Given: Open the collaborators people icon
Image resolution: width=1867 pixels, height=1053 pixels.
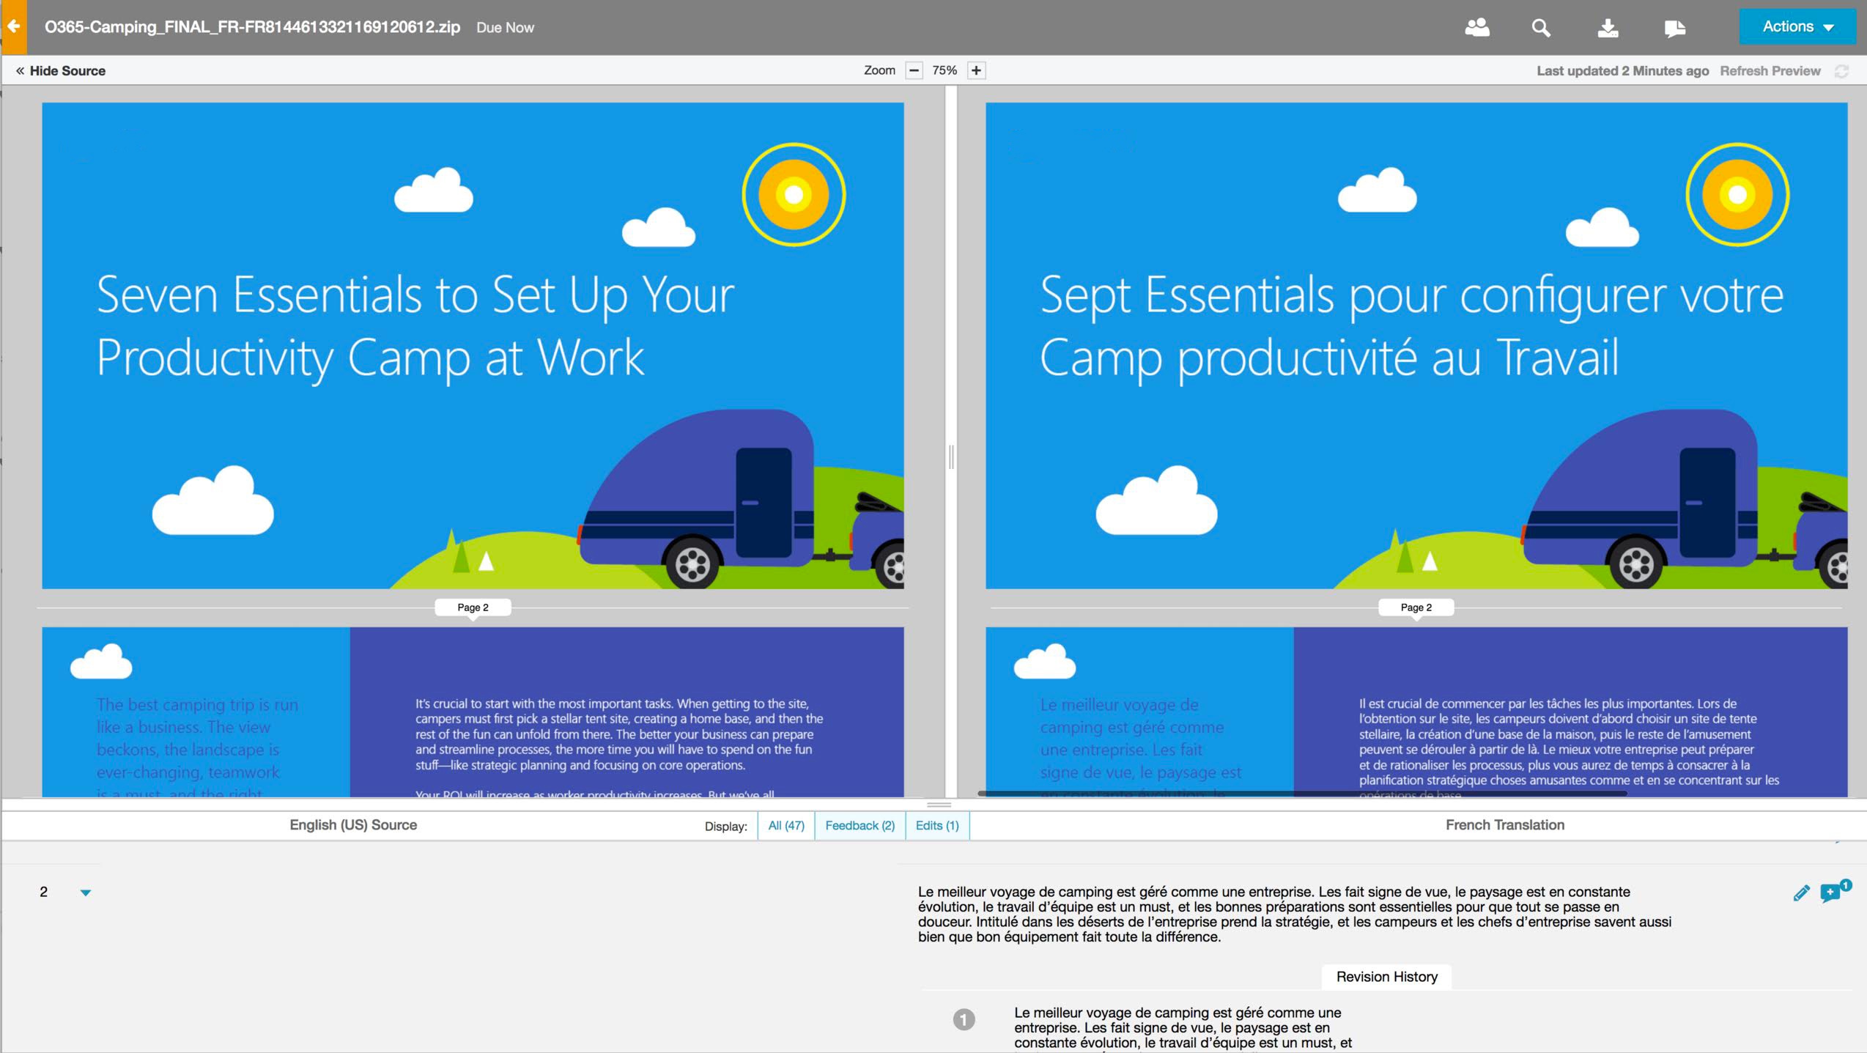Looking at the screenshot, I should tap(1476, 28).
